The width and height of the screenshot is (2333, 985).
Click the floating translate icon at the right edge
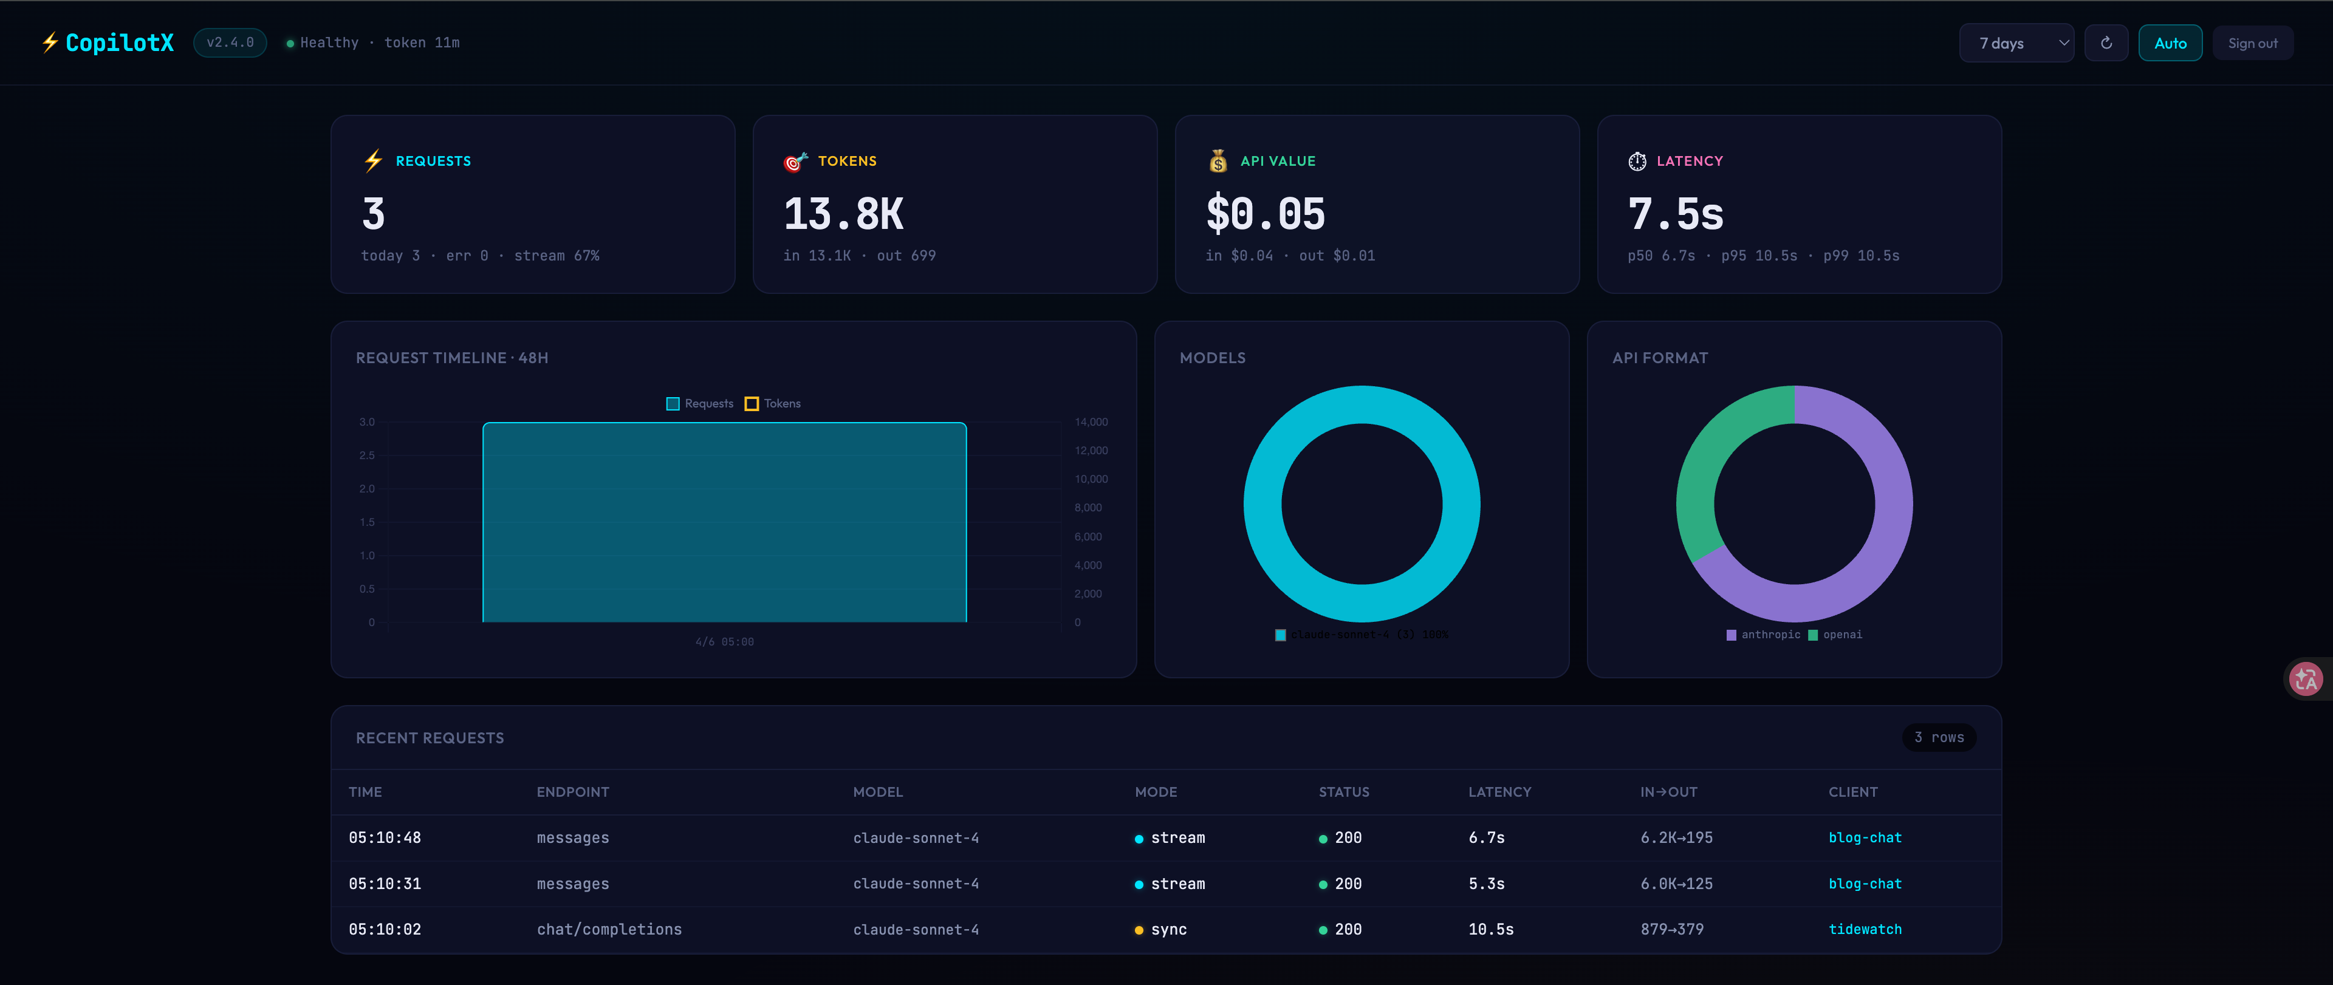(2305, 678)
